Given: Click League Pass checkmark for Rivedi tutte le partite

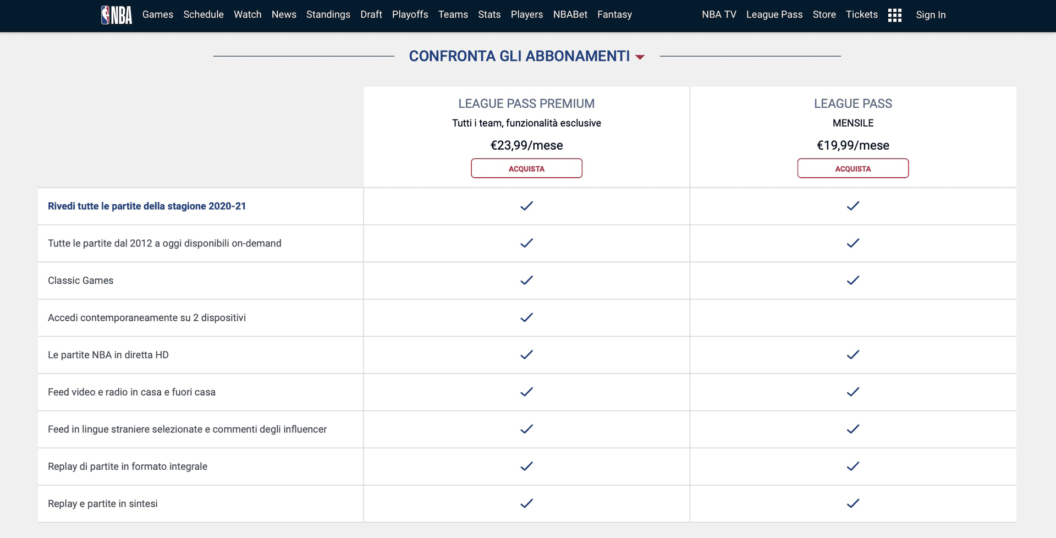Looking at the screenshot, I should [853, 206].
